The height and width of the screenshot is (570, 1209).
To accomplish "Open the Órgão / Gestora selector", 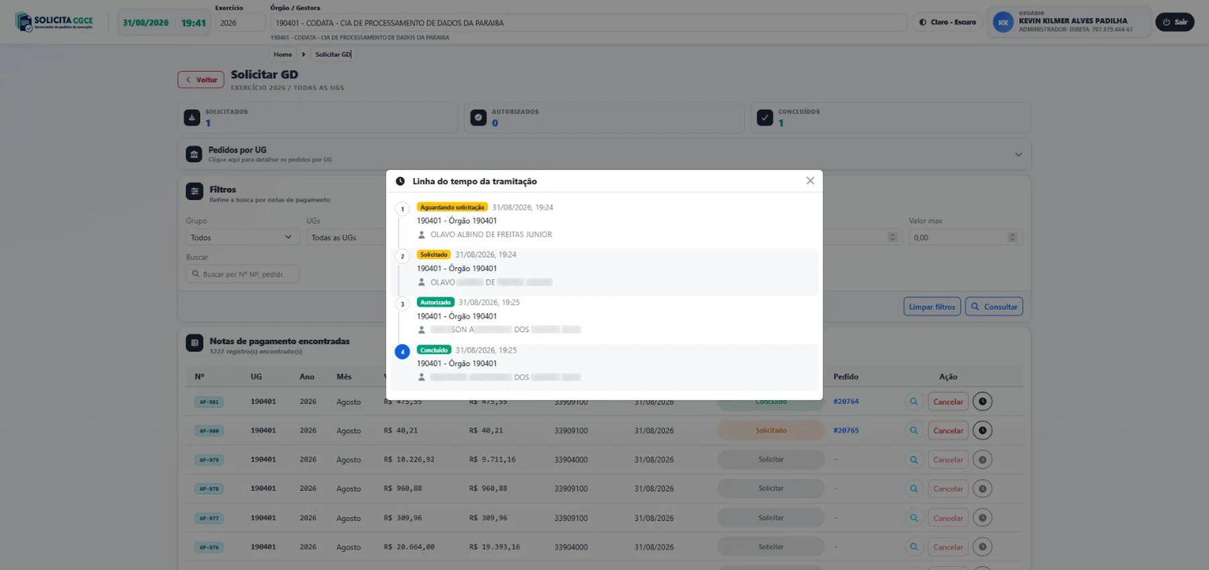I will coord(588,23).
